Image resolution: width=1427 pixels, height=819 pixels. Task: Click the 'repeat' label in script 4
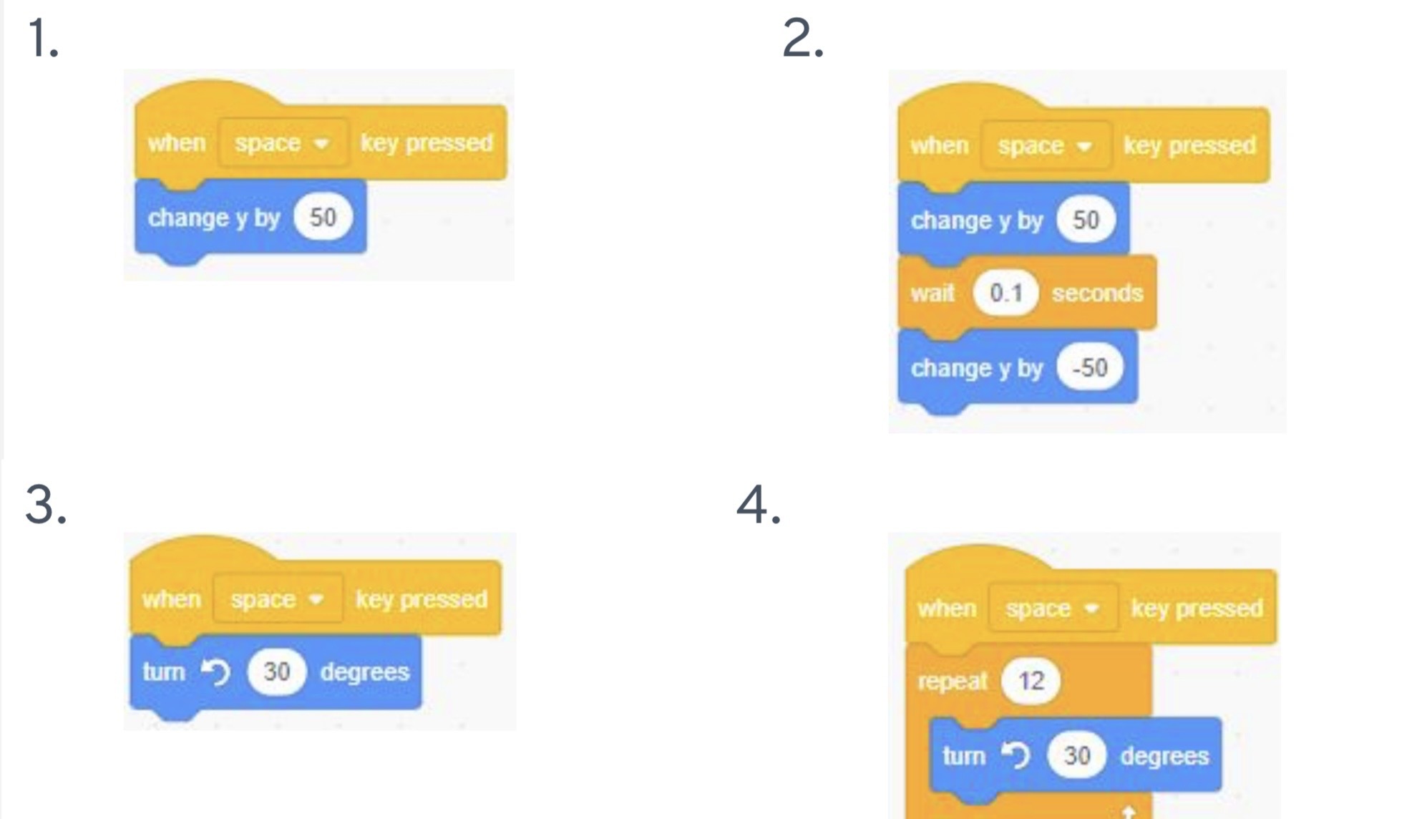point(952,681)
